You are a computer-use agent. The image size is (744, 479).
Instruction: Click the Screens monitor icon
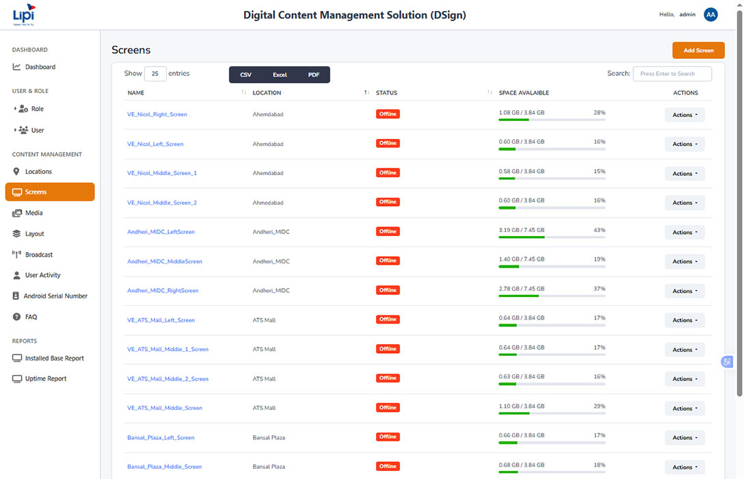click(17, 192)
